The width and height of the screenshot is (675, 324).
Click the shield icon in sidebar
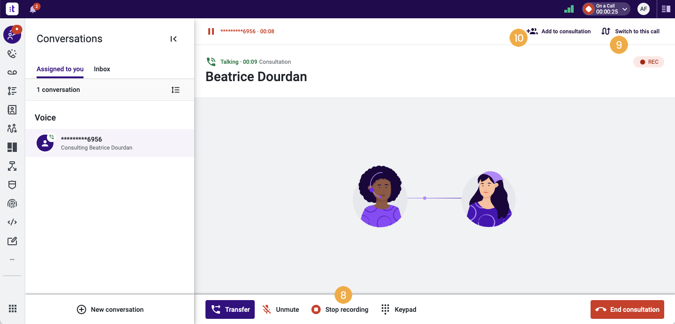(x=12, y=185)
